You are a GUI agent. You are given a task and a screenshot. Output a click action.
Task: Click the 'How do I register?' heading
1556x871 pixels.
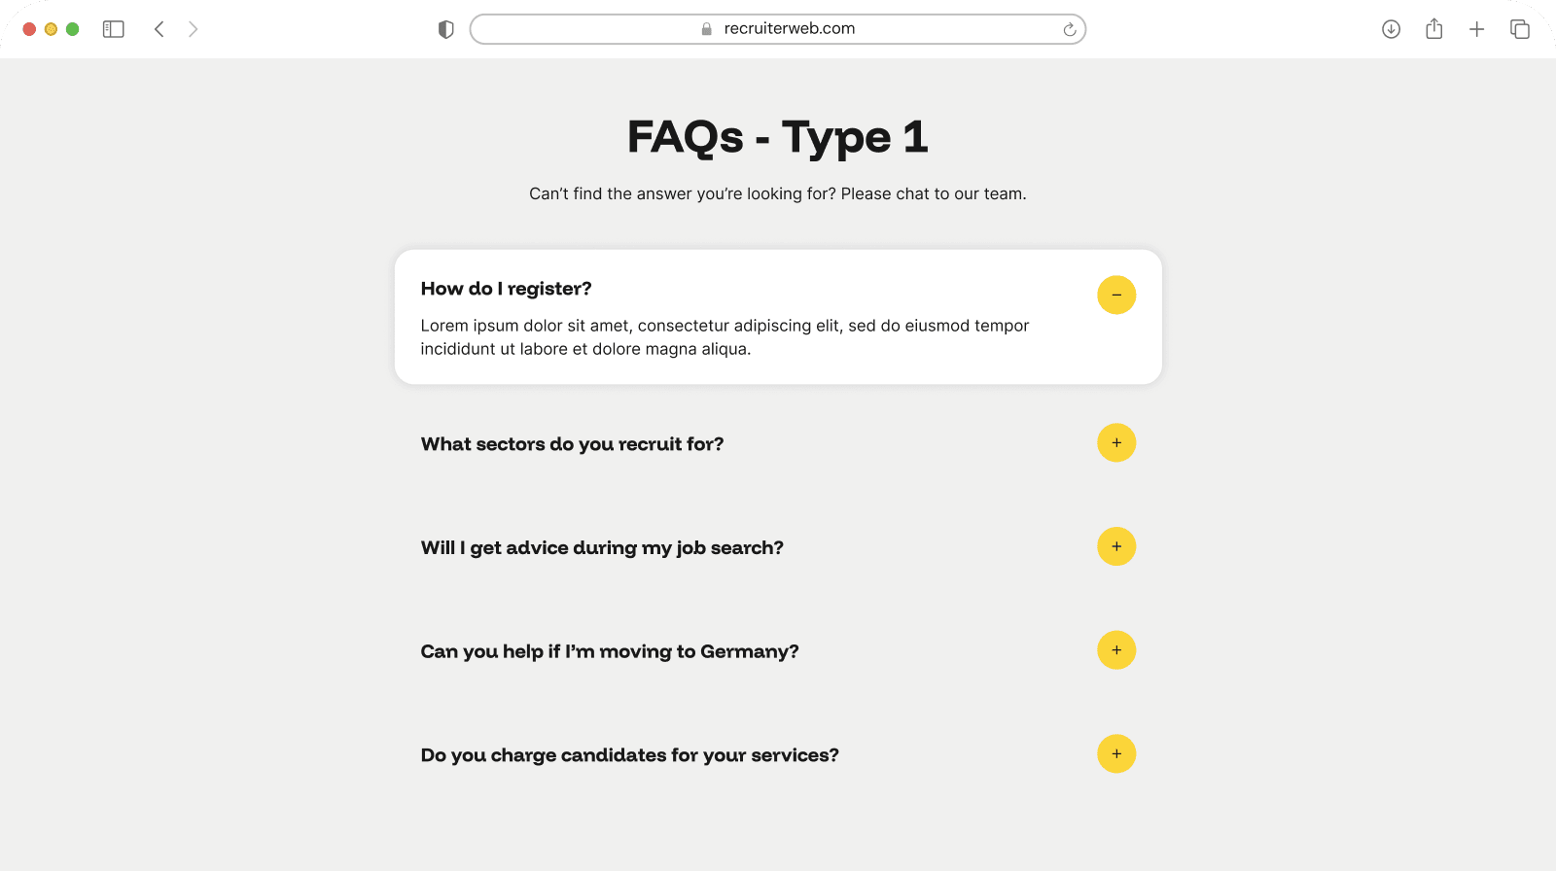pyautogui.click(x=506, y=289)
